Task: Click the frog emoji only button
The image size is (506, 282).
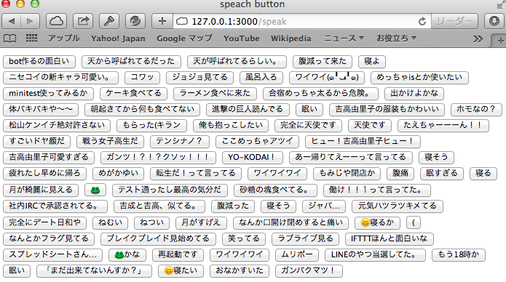Action: coord(95,190)
